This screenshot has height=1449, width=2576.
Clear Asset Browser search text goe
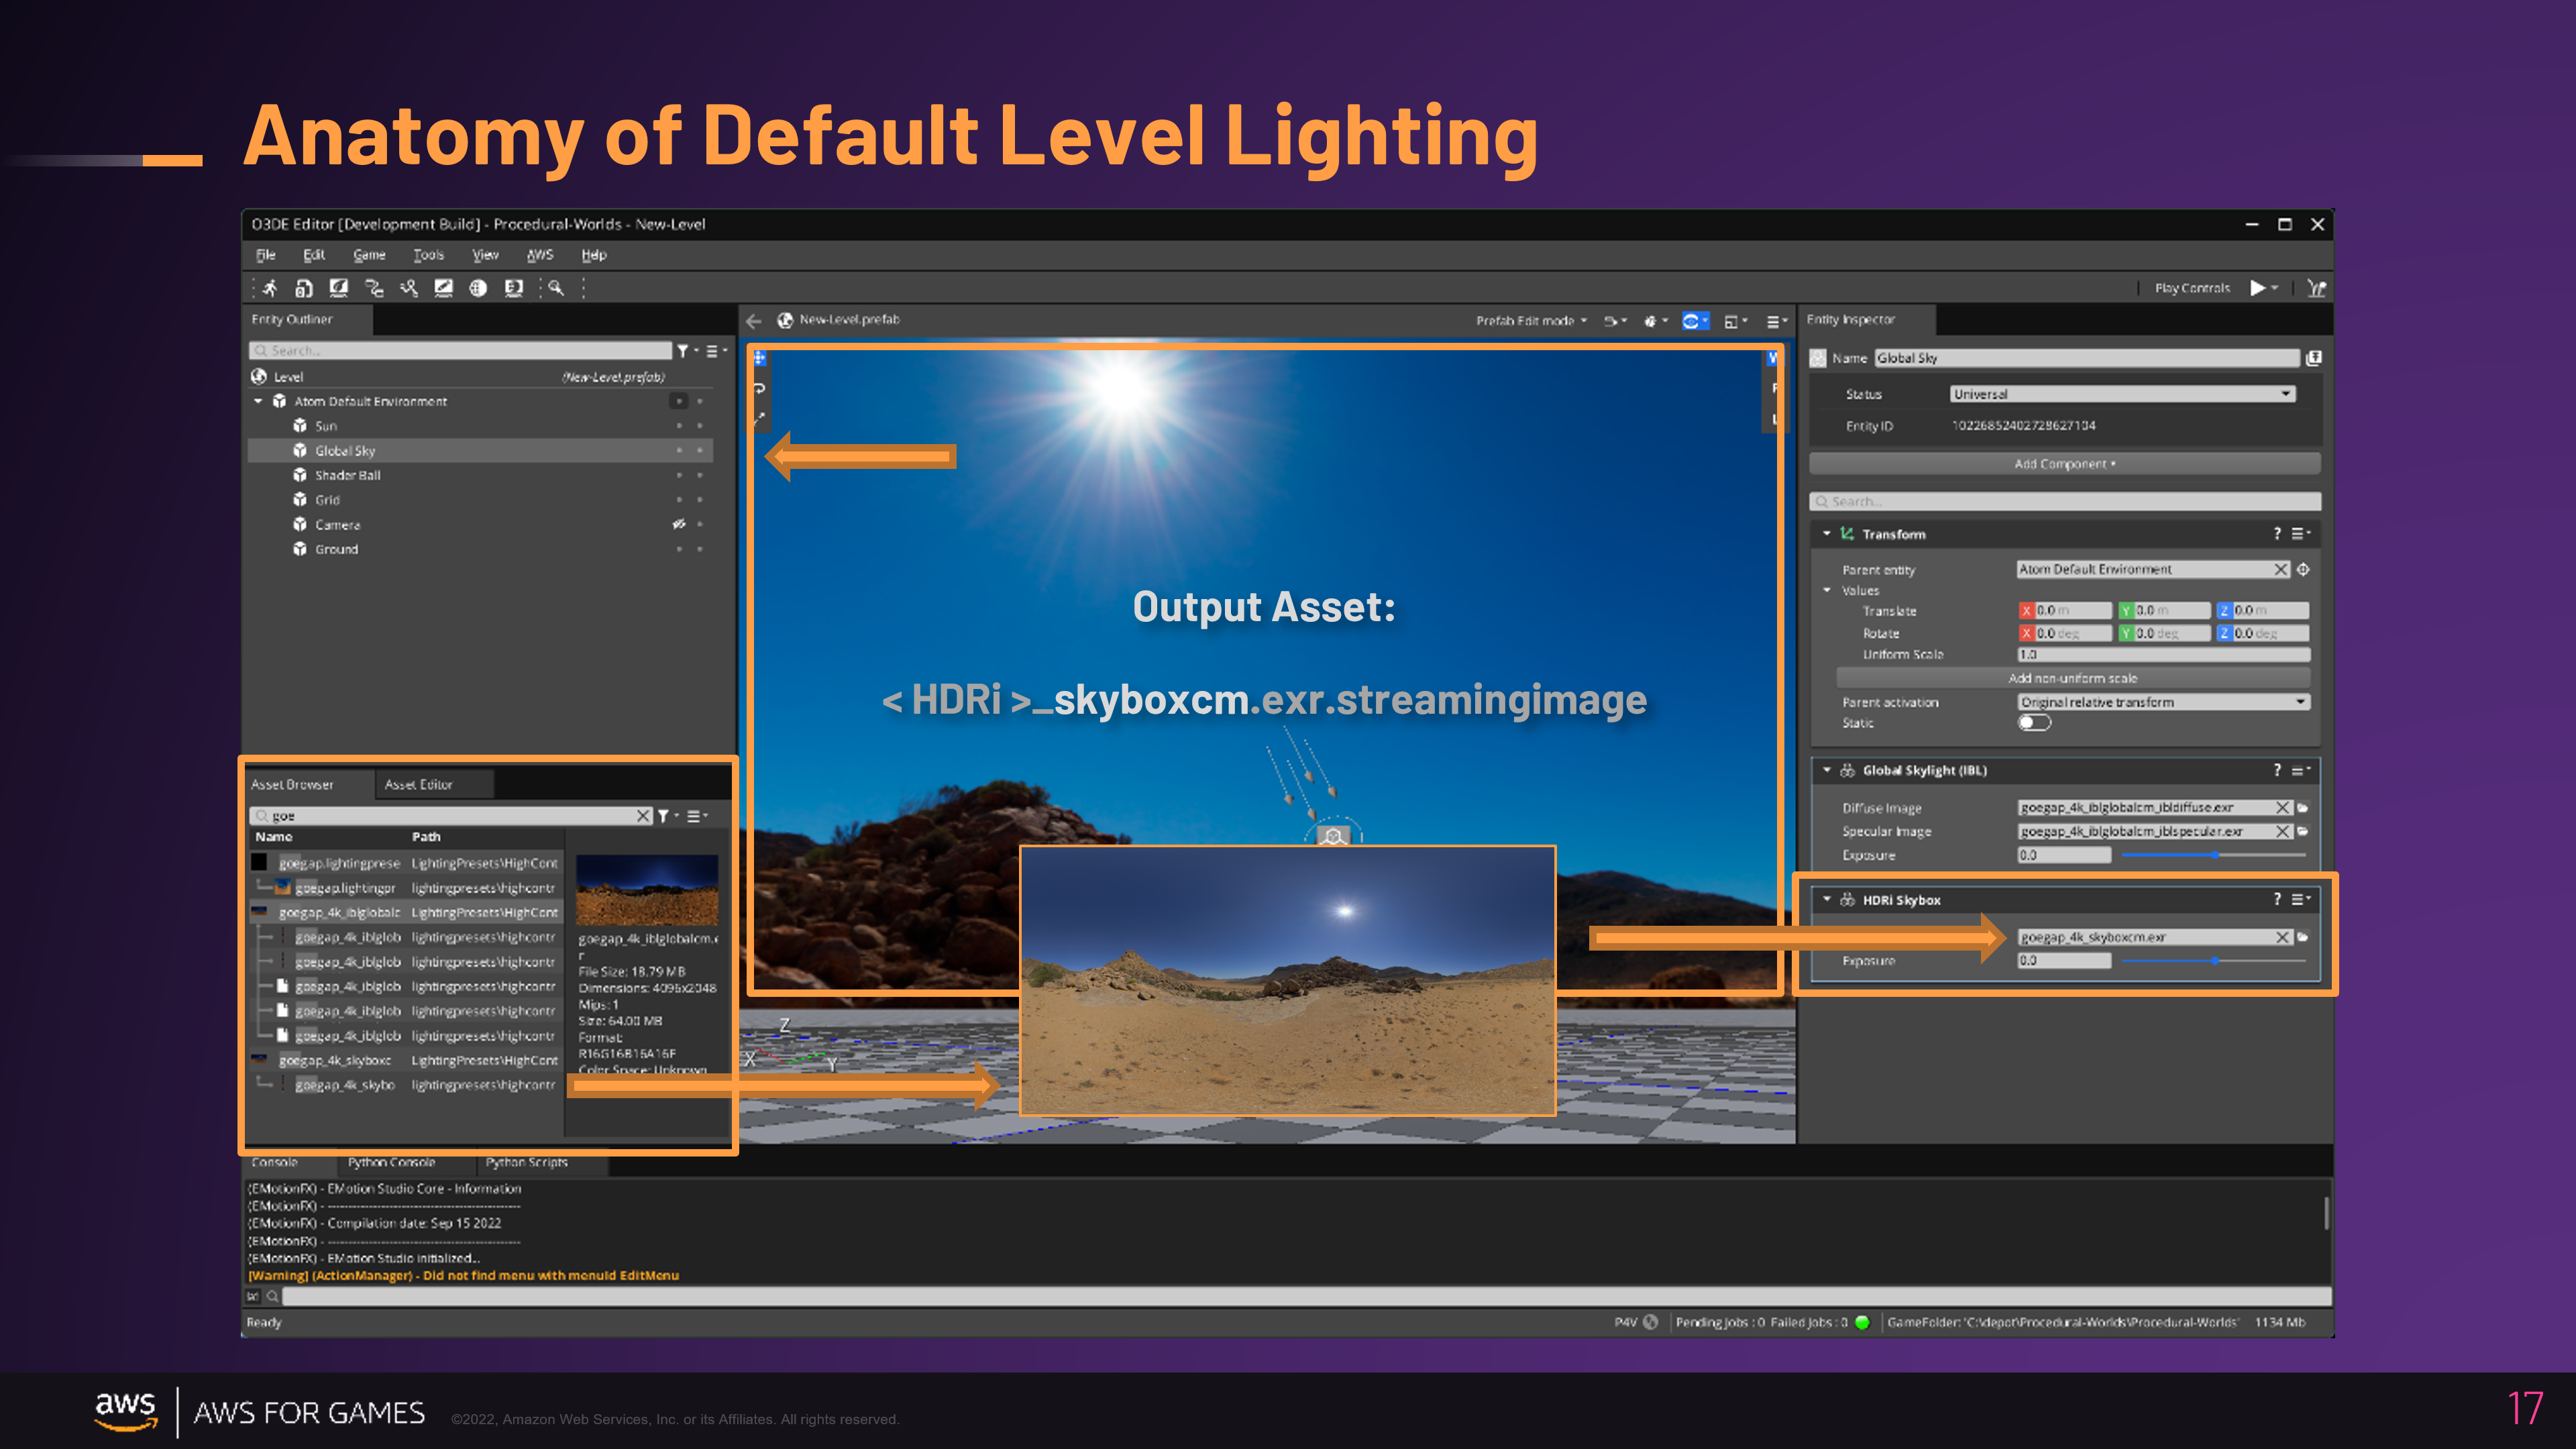[643, 816]
